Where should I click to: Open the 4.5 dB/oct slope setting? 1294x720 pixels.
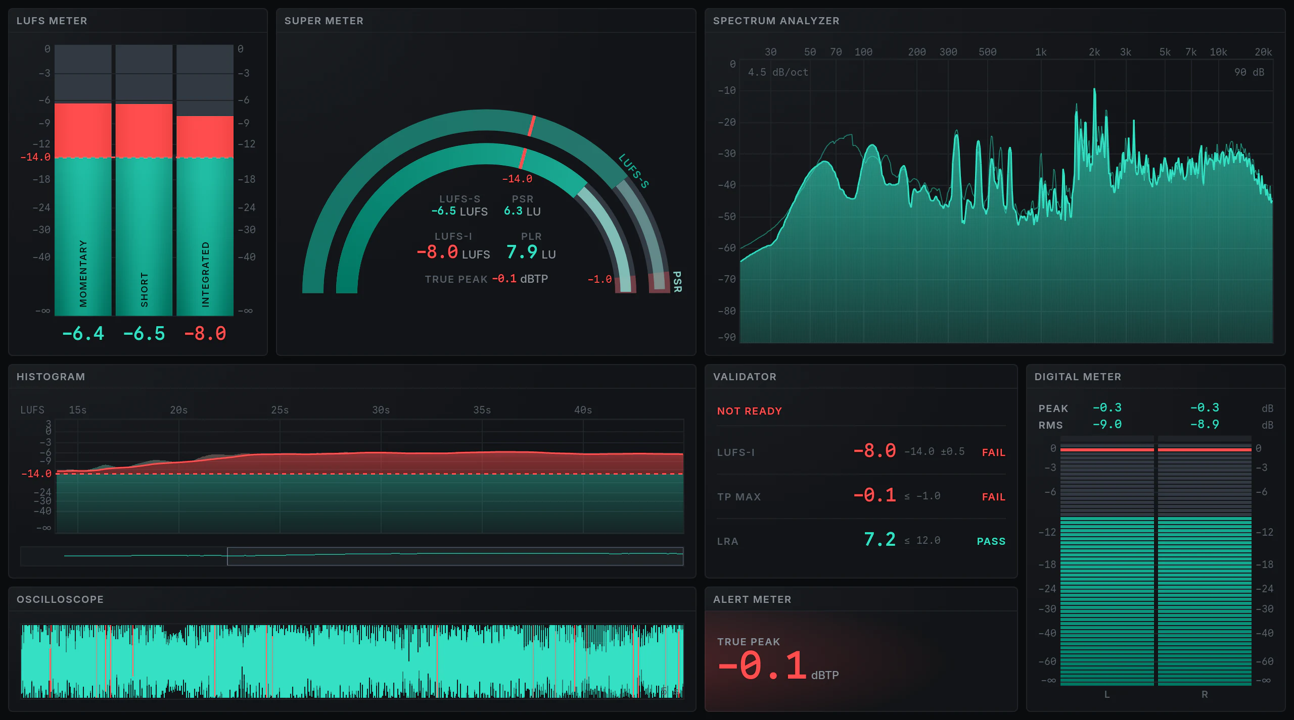(778, 72)
